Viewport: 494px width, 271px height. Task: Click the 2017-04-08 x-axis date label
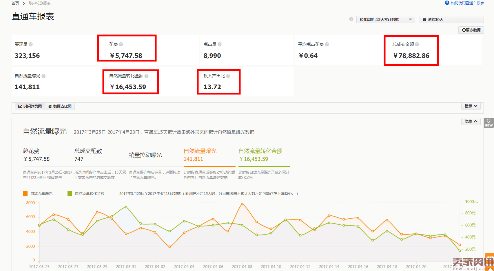242,267
